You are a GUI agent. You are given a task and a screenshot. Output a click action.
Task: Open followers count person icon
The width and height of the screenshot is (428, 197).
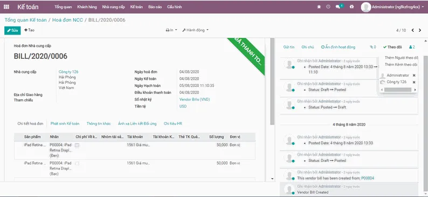(412, 47)
